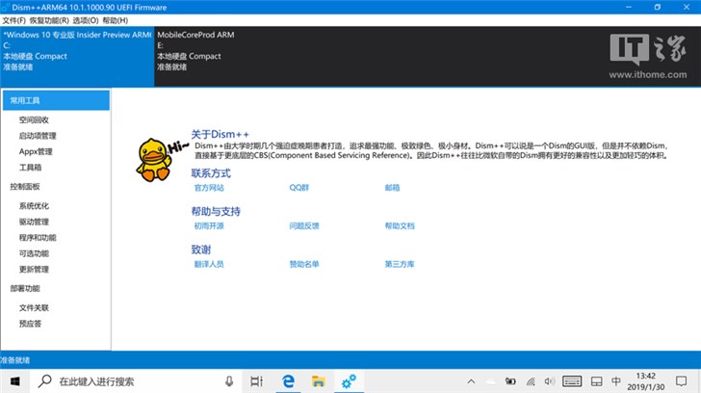Click the 问题反馈 link
Screen dimensions: 701x393
pyautogui.click(x=304, y=225)
